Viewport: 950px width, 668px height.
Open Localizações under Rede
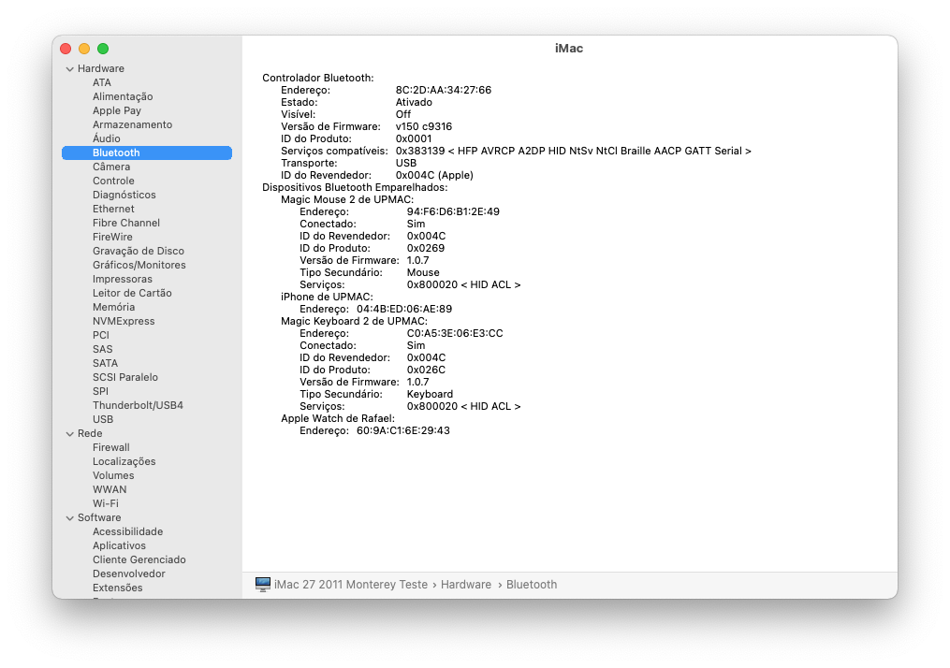pos(124,461)
